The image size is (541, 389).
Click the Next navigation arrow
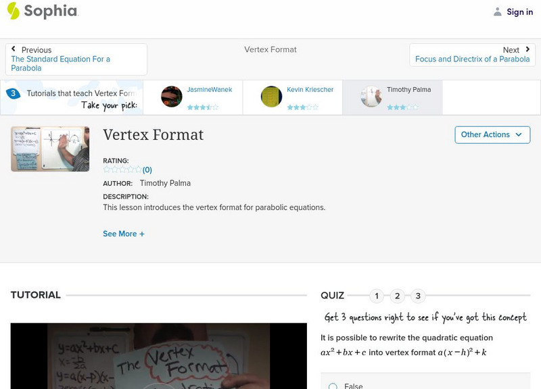(x=527, y=49)
